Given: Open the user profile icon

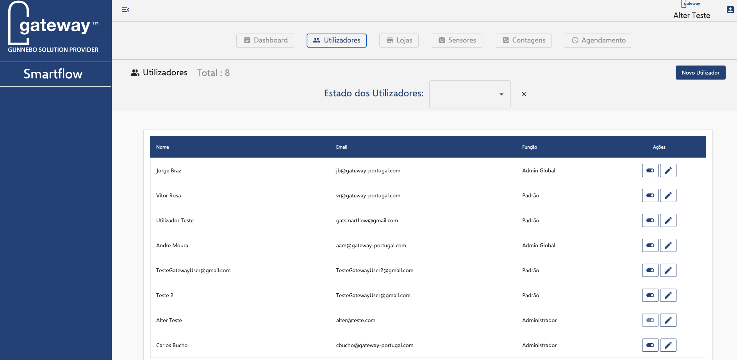Looking at the screenshot, I should click(x=730, y=10).
